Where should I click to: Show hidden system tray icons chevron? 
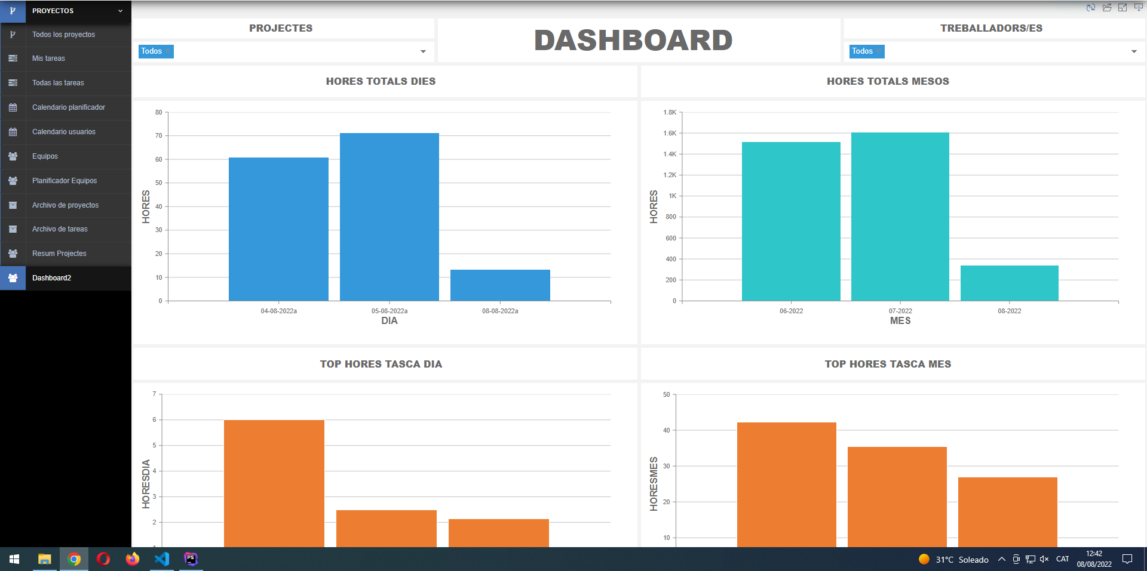coord(1002,559)
